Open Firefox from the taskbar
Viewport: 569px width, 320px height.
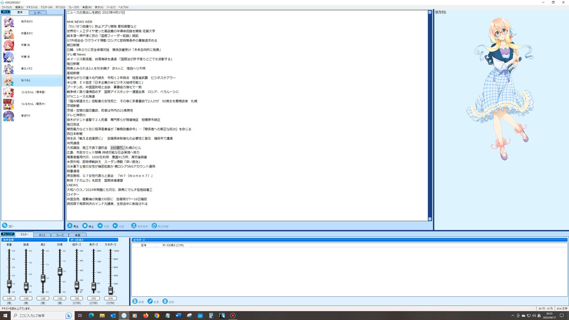tap(146, 316)
